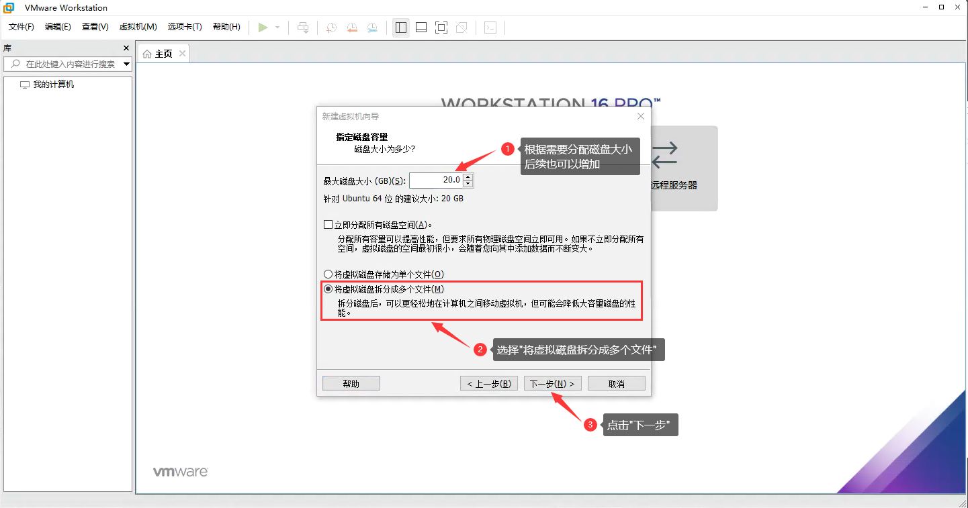Close the library panel with its X
968x508 pixels.
click(x=126, y=48)
